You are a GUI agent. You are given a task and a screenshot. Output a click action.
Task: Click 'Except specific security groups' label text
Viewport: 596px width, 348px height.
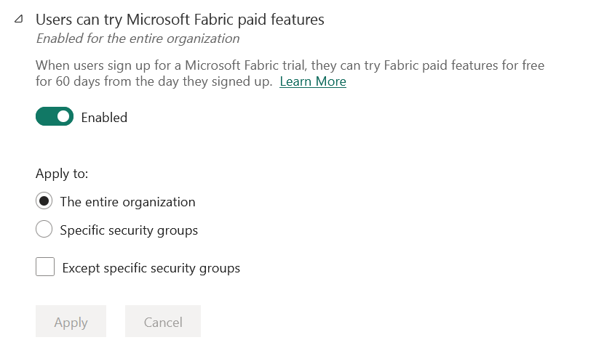151,268
